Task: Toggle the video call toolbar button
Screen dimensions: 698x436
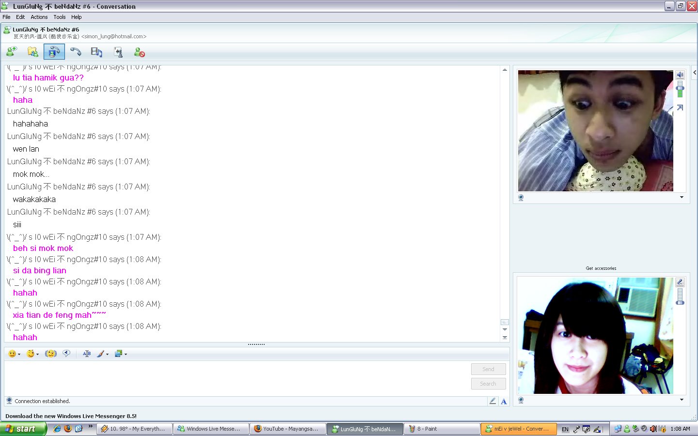Action: (x=54, y=51)
